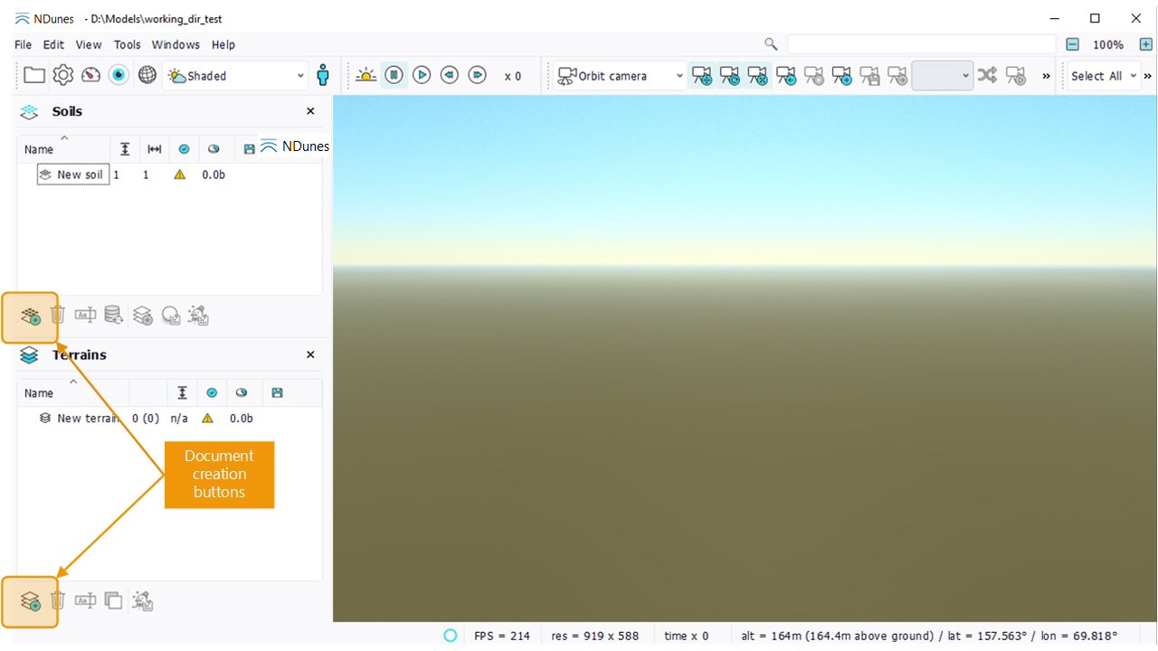
Task: Click the globe icon in the toolbar
Action: (x=147, y=76)
